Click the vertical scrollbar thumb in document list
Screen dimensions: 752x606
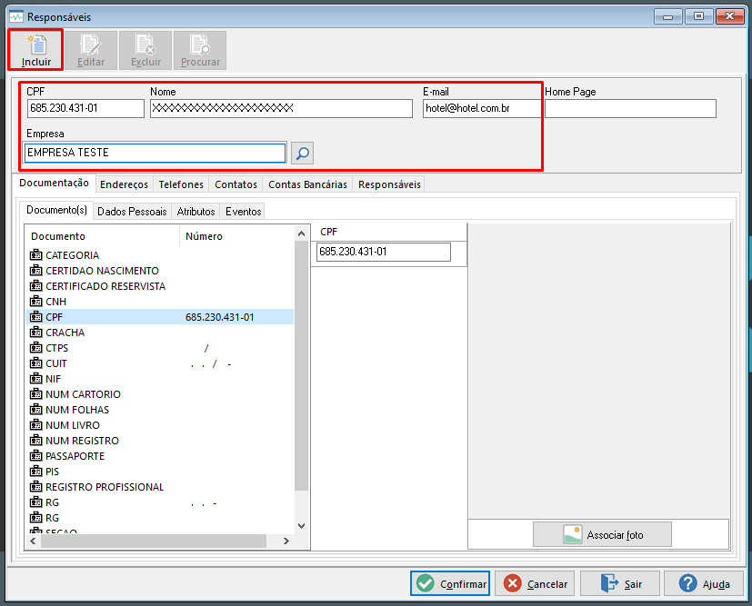point(301,365)
